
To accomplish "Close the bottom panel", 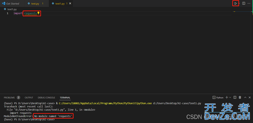I will click(x=250, y=98).
